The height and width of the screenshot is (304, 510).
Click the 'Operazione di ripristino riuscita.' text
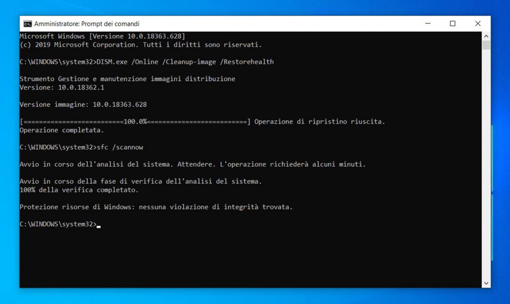point(319,121)
